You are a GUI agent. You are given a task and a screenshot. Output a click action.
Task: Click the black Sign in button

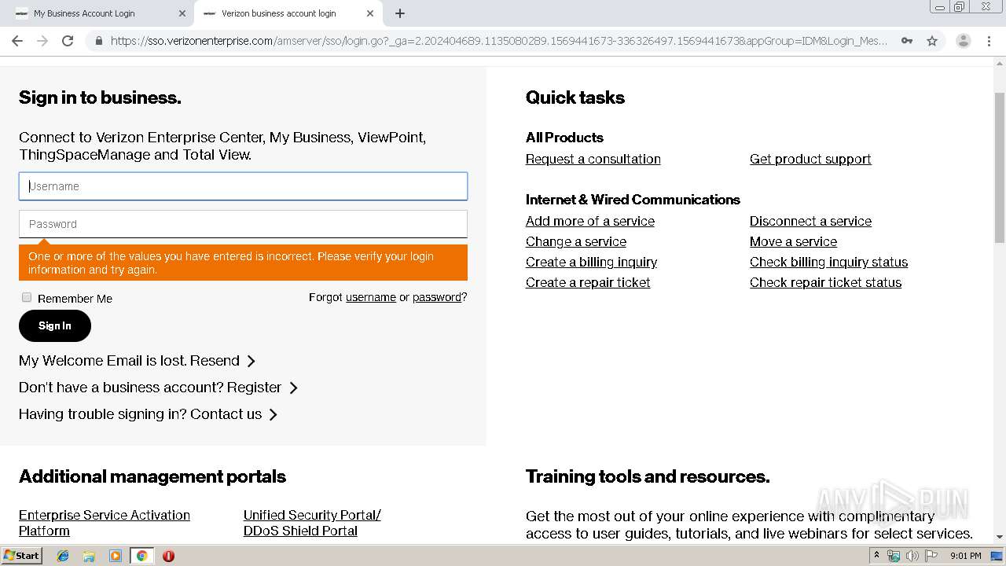coord(55,325)
